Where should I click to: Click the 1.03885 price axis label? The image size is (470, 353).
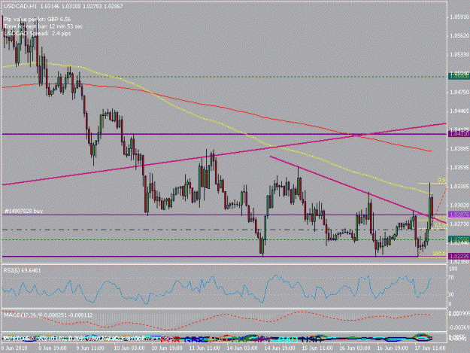459,148
